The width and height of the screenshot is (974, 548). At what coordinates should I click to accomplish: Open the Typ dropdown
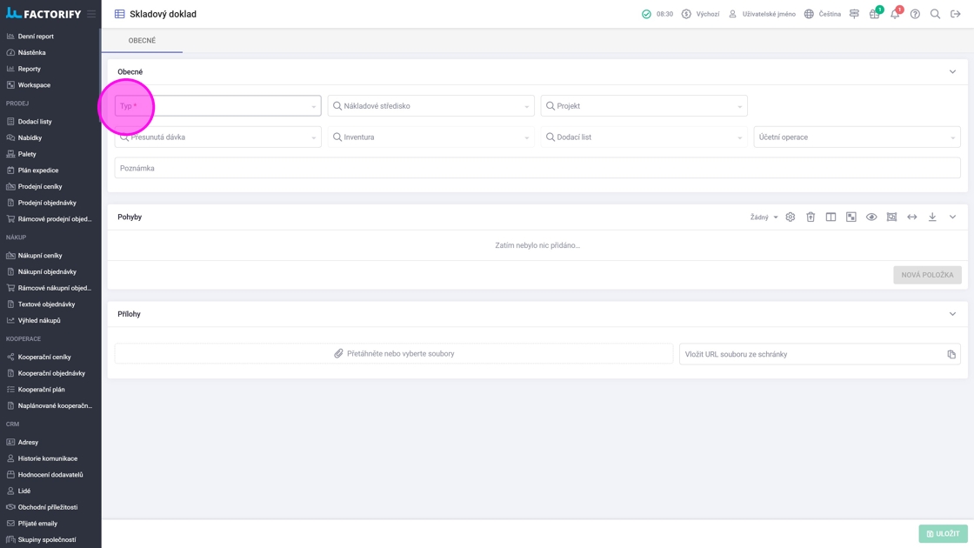point(217,106)
